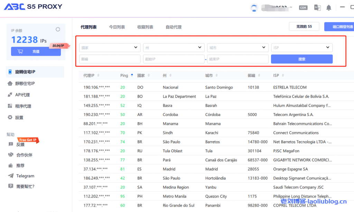The image size is (354, 212).
Task: Open the 國家 country dropdown
Action: coord(109,47)
